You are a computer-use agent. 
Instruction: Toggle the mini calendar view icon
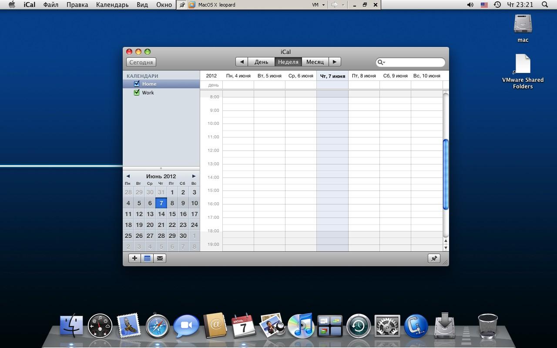point(147,258)
